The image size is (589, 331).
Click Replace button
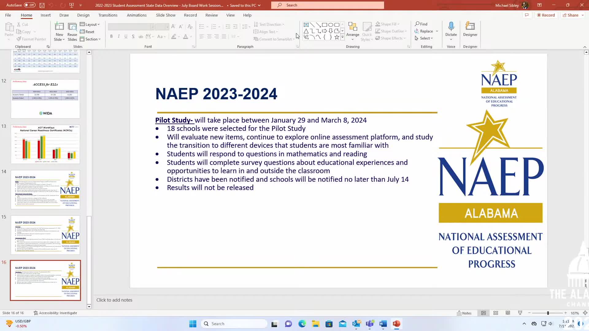click(424, 31)
